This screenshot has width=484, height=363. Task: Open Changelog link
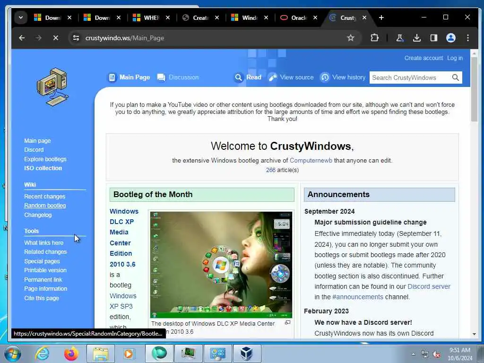(38, 215)
